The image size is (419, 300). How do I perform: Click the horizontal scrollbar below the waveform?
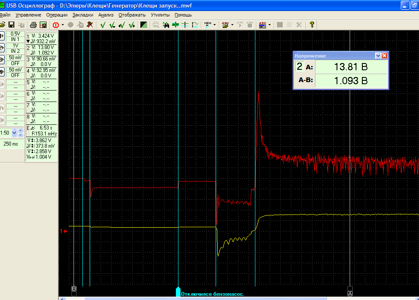(x=205, y=298)
